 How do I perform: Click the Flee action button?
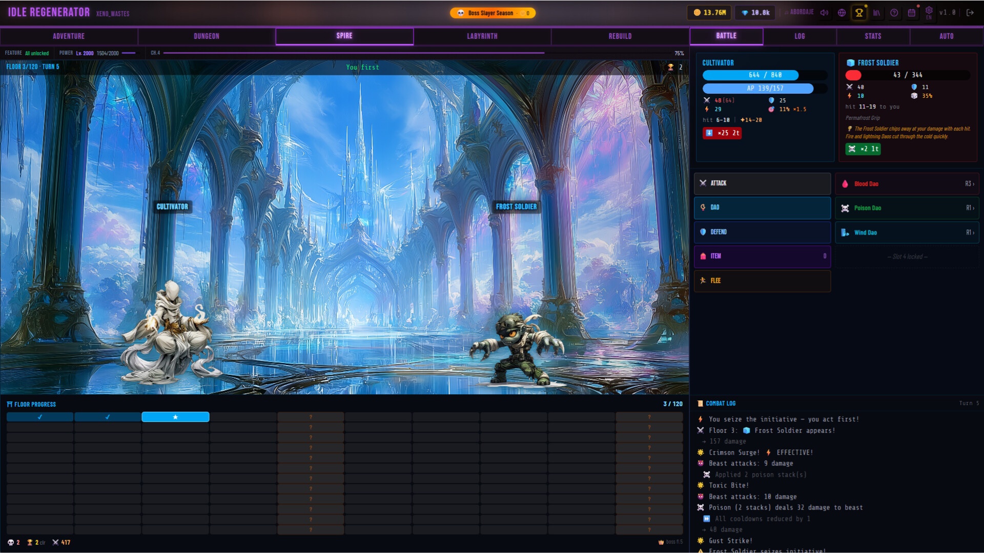pos(762,281)
